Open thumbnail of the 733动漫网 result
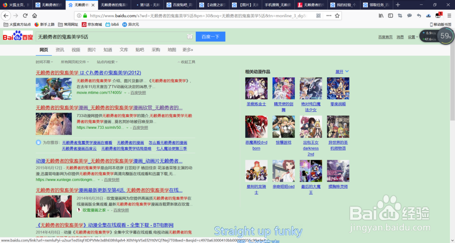 tap(54, 124)
